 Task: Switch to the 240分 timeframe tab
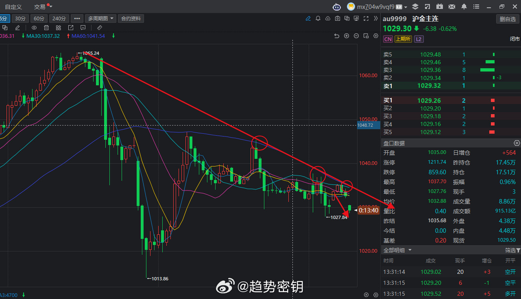coord(59,18)
